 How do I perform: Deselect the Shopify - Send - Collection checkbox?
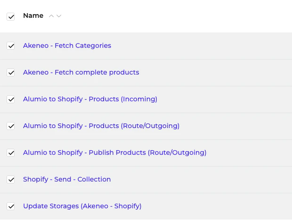click(x=11, y=180)
